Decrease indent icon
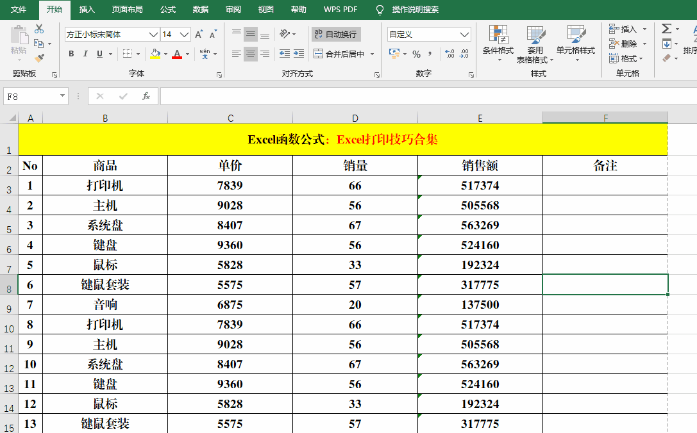The width and height of the screenshot is (697, 433). tap(285, 54)
